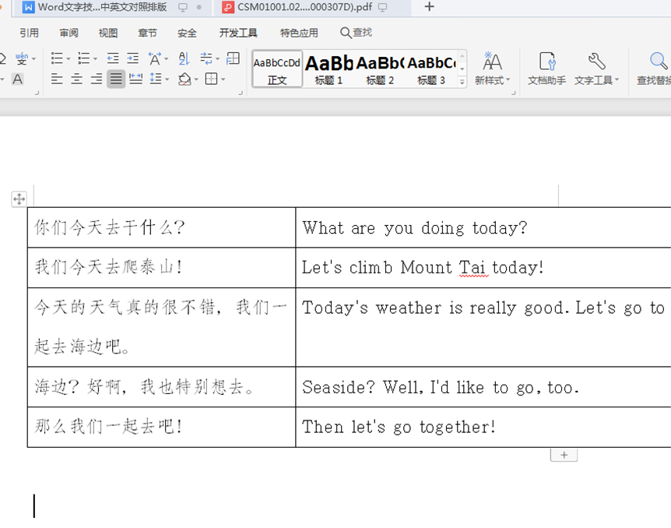Switch to CSM01001 PDF tab

pos(312,7)
